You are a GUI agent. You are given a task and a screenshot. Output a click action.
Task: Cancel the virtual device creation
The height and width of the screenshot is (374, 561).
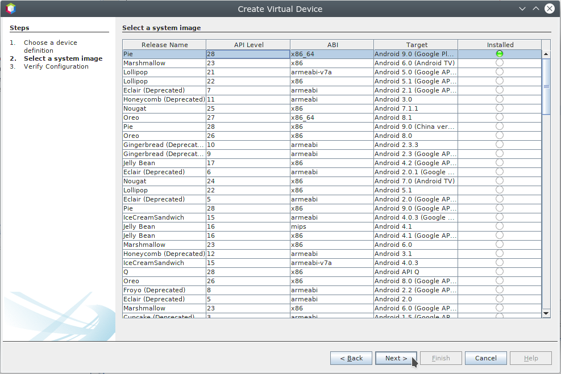[x=485, y=358]
